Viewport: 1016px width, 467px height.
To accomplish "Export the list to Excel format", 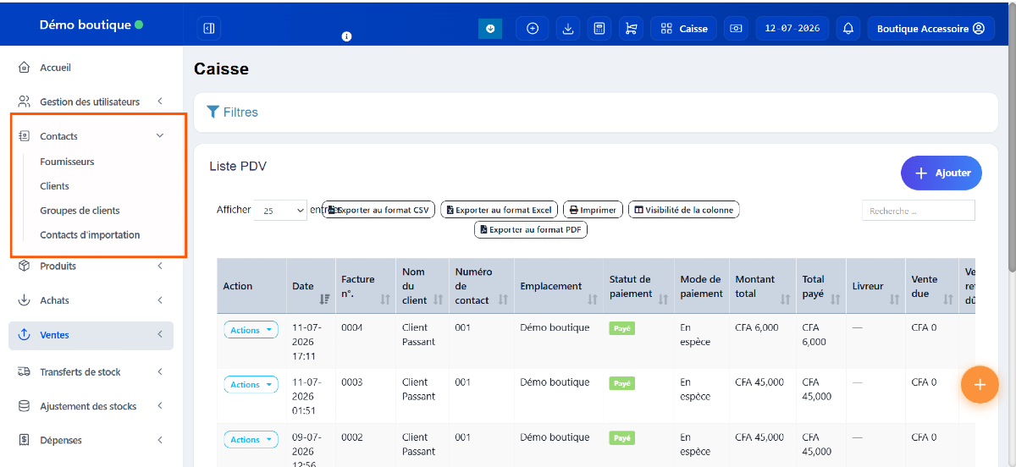I will click(x=499, y=210).
